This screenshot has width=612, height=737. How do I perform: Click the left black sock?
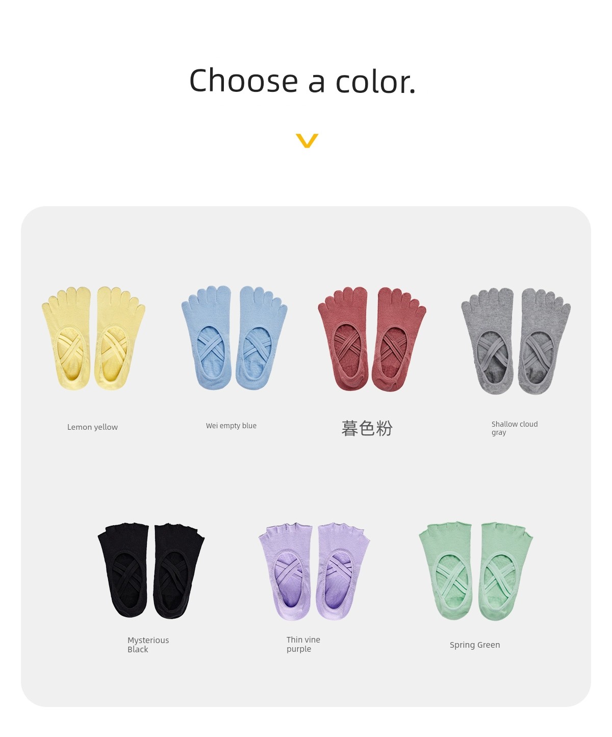tap(123, 570)
